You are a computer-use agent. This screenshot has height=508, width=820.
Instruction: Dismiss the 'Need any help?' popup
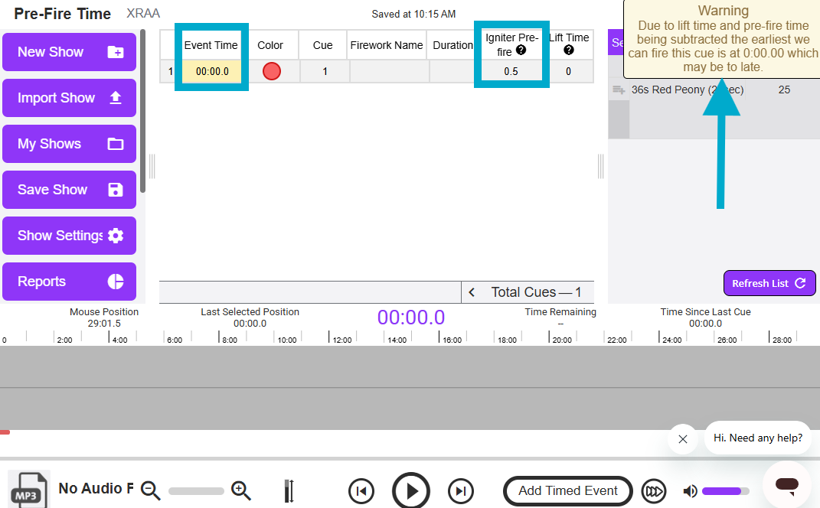click(x=683, y=439)
